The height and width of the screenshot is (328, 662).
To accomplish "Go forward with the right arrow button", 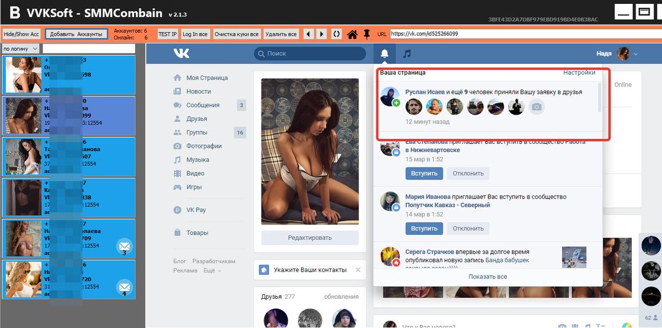I will pyautogui.click(x=322, y=34).
